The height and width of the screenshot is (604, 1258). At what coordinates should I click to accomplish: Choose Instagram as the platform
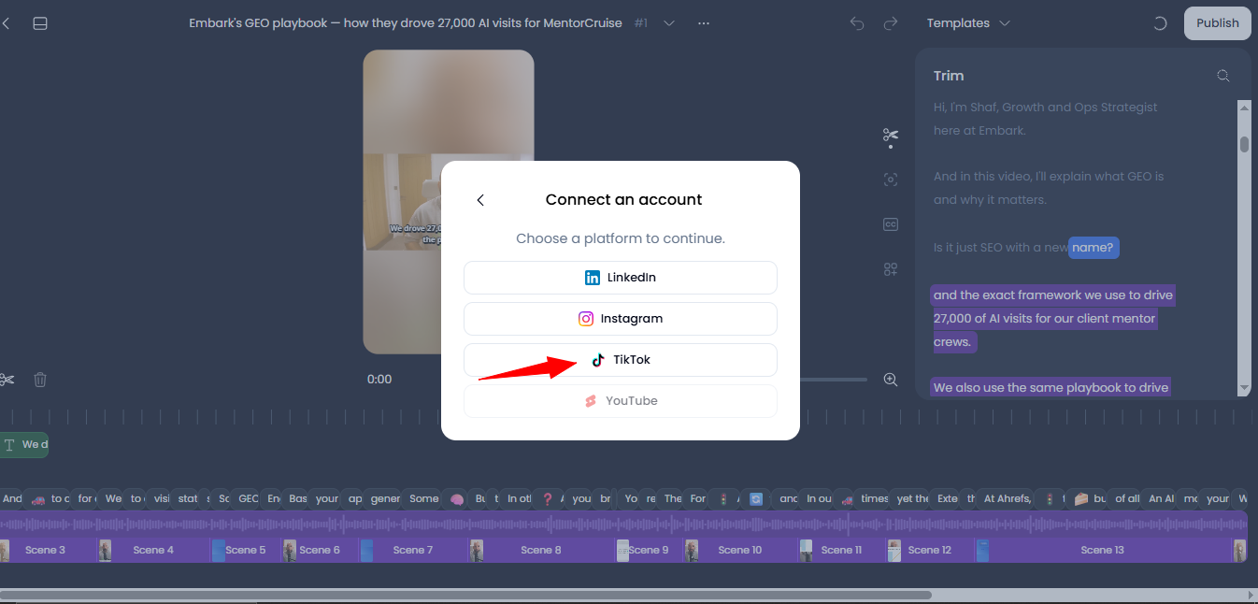pyautogui.click(x=621, y=319)
